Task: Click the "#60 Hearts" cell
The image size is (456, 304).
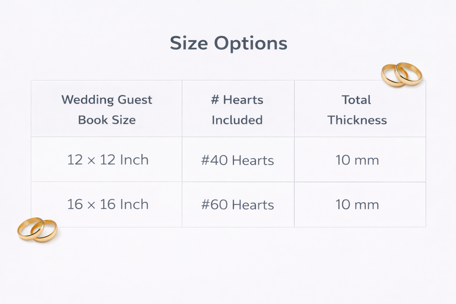Action: coord(237,205)
